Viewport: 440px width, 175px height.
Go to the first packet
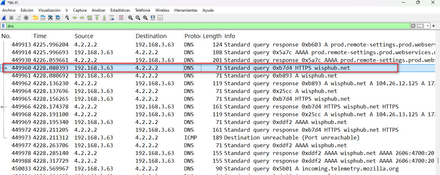(97, 18)
